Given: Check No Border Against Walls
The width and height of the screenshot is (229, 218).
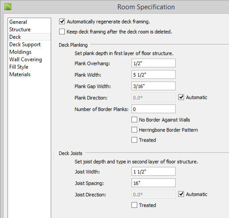Looking at the screenshot, I should [x=134, y=120].
